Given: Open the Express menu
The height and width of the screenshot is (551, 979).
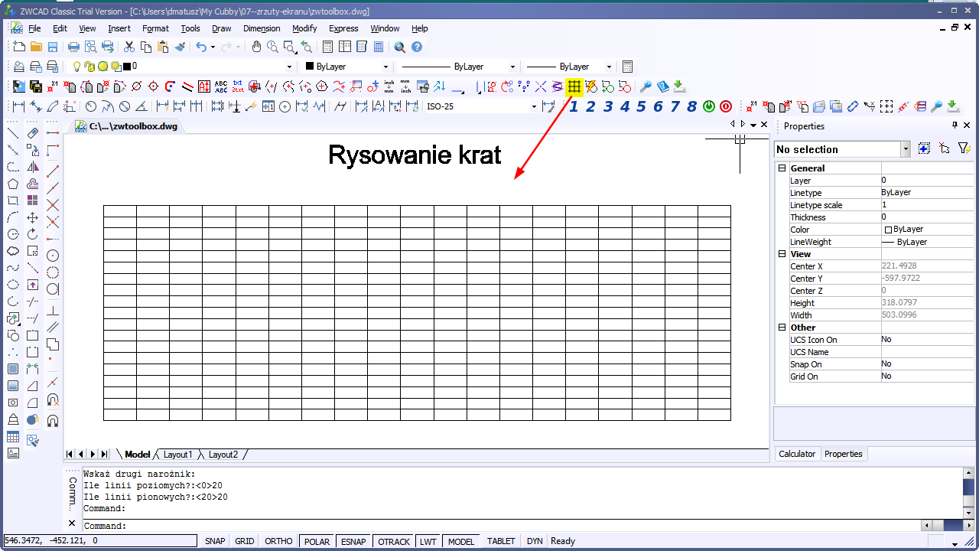Looking at the screenshot, I should 343,28.
